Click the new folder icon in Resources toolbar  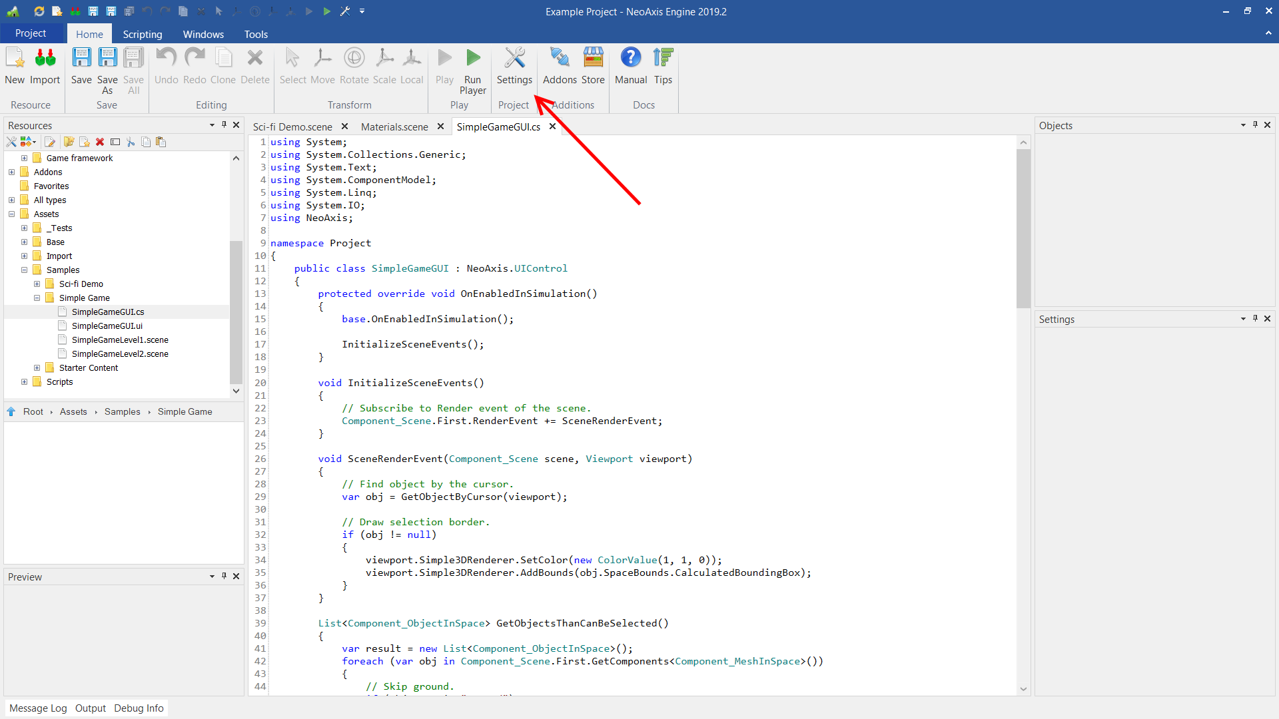pos(69,142)
